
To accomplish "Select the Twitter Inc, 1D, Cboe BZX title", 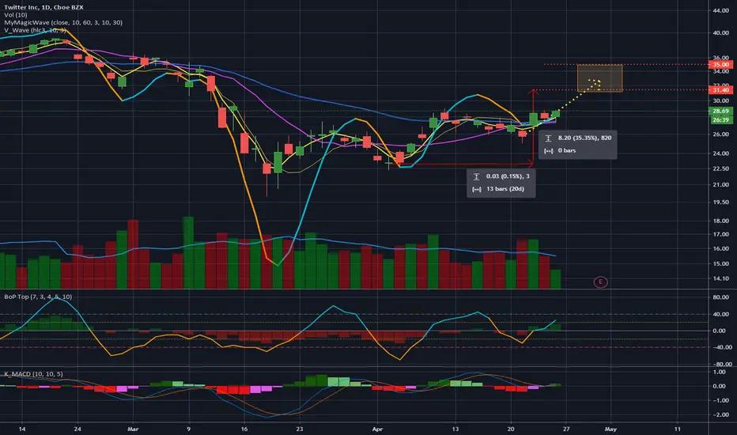I will 43,8.
